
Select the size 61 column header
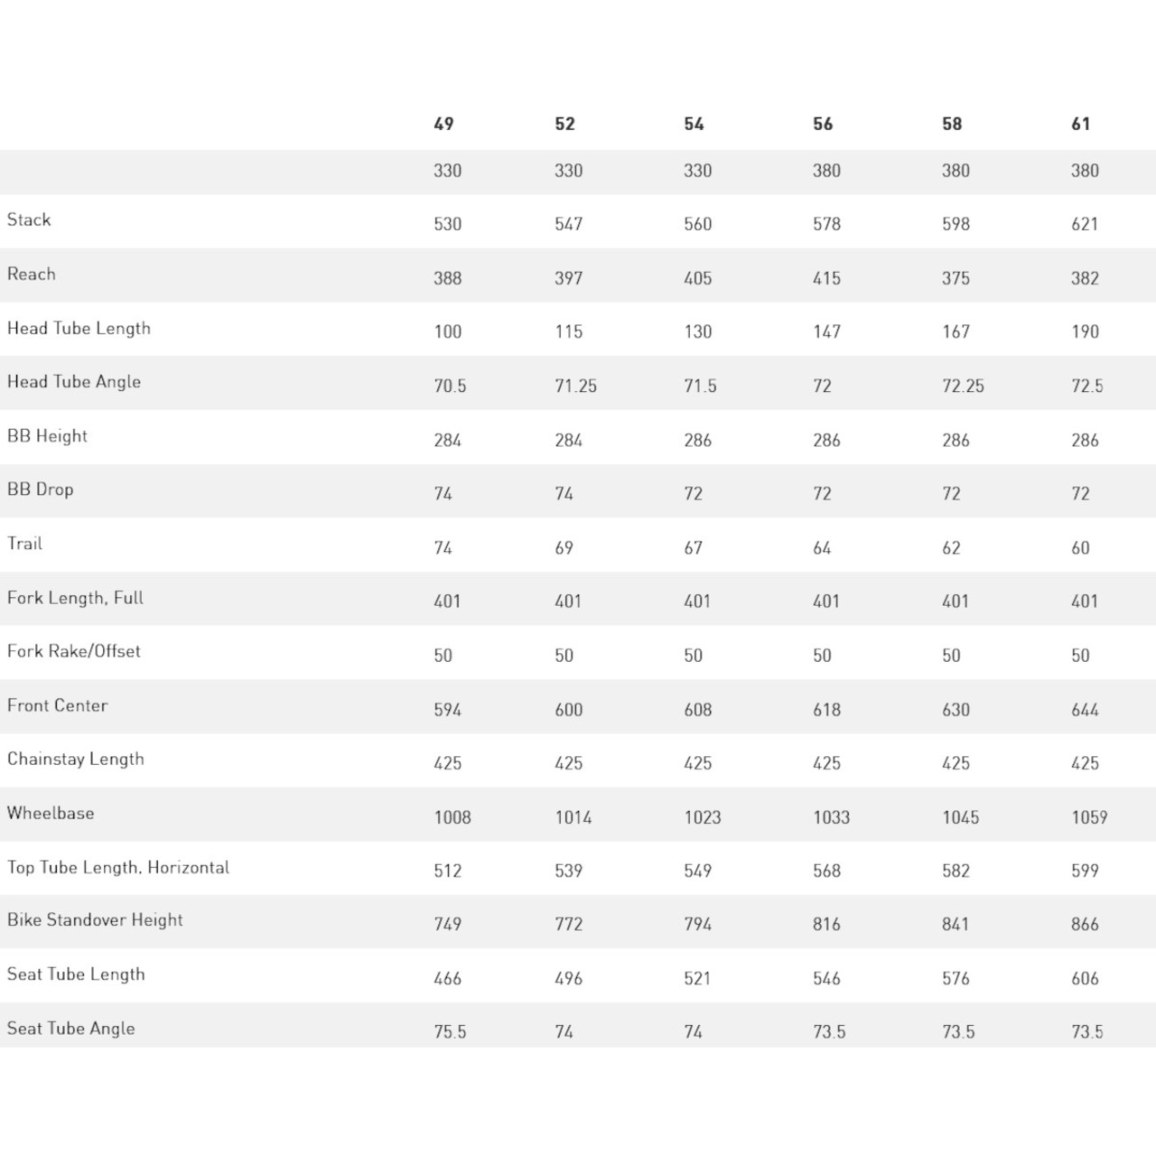coord(1081,124)
